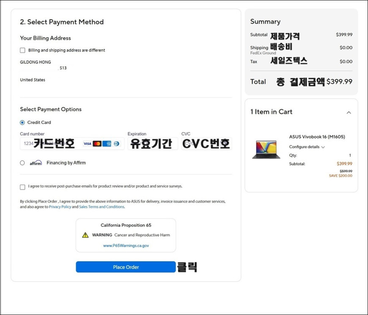
Task: Click the ASUS Vivobook 16 (M1605) product name
Action: 317,137
